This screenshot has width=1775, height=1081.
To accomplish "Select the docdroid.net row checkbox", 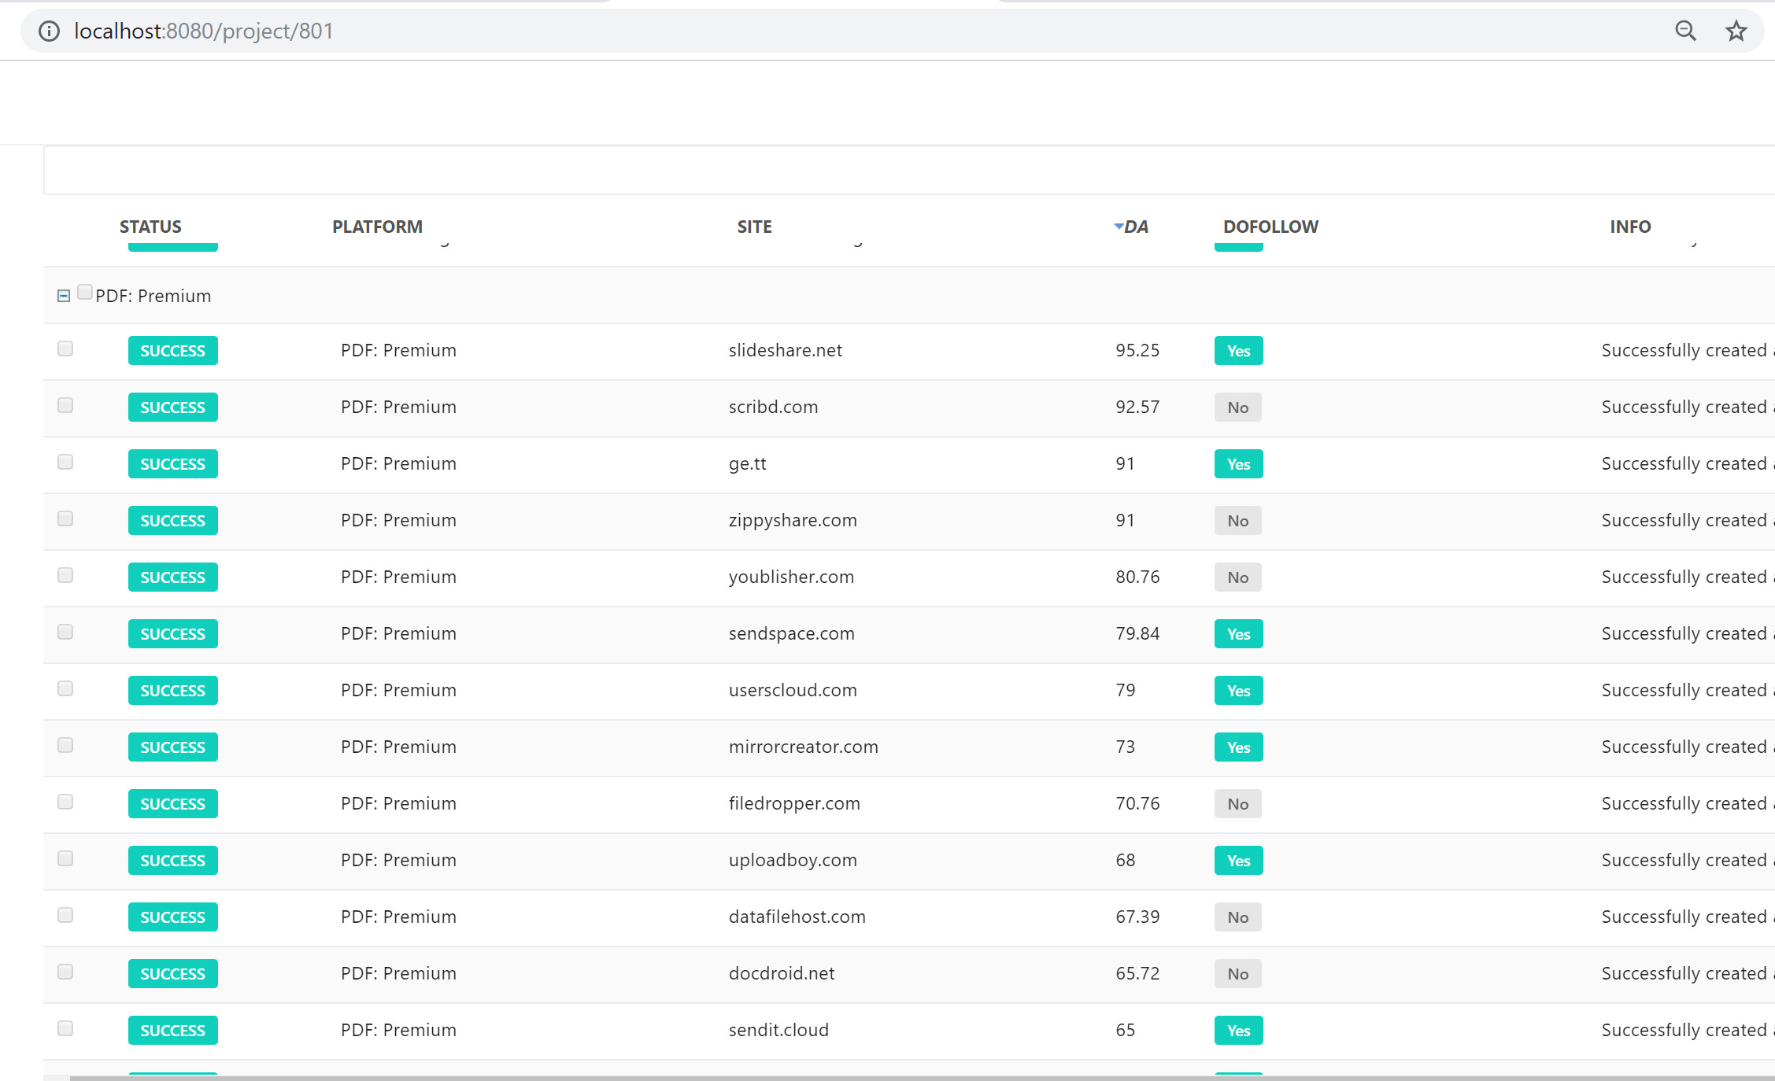I will click(65, 972).
